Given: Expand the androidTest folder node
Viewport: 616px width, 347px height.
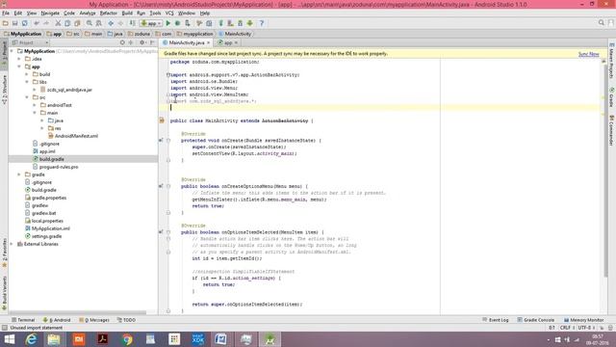Looking at the screenshot, I should (x=35, y=105).
